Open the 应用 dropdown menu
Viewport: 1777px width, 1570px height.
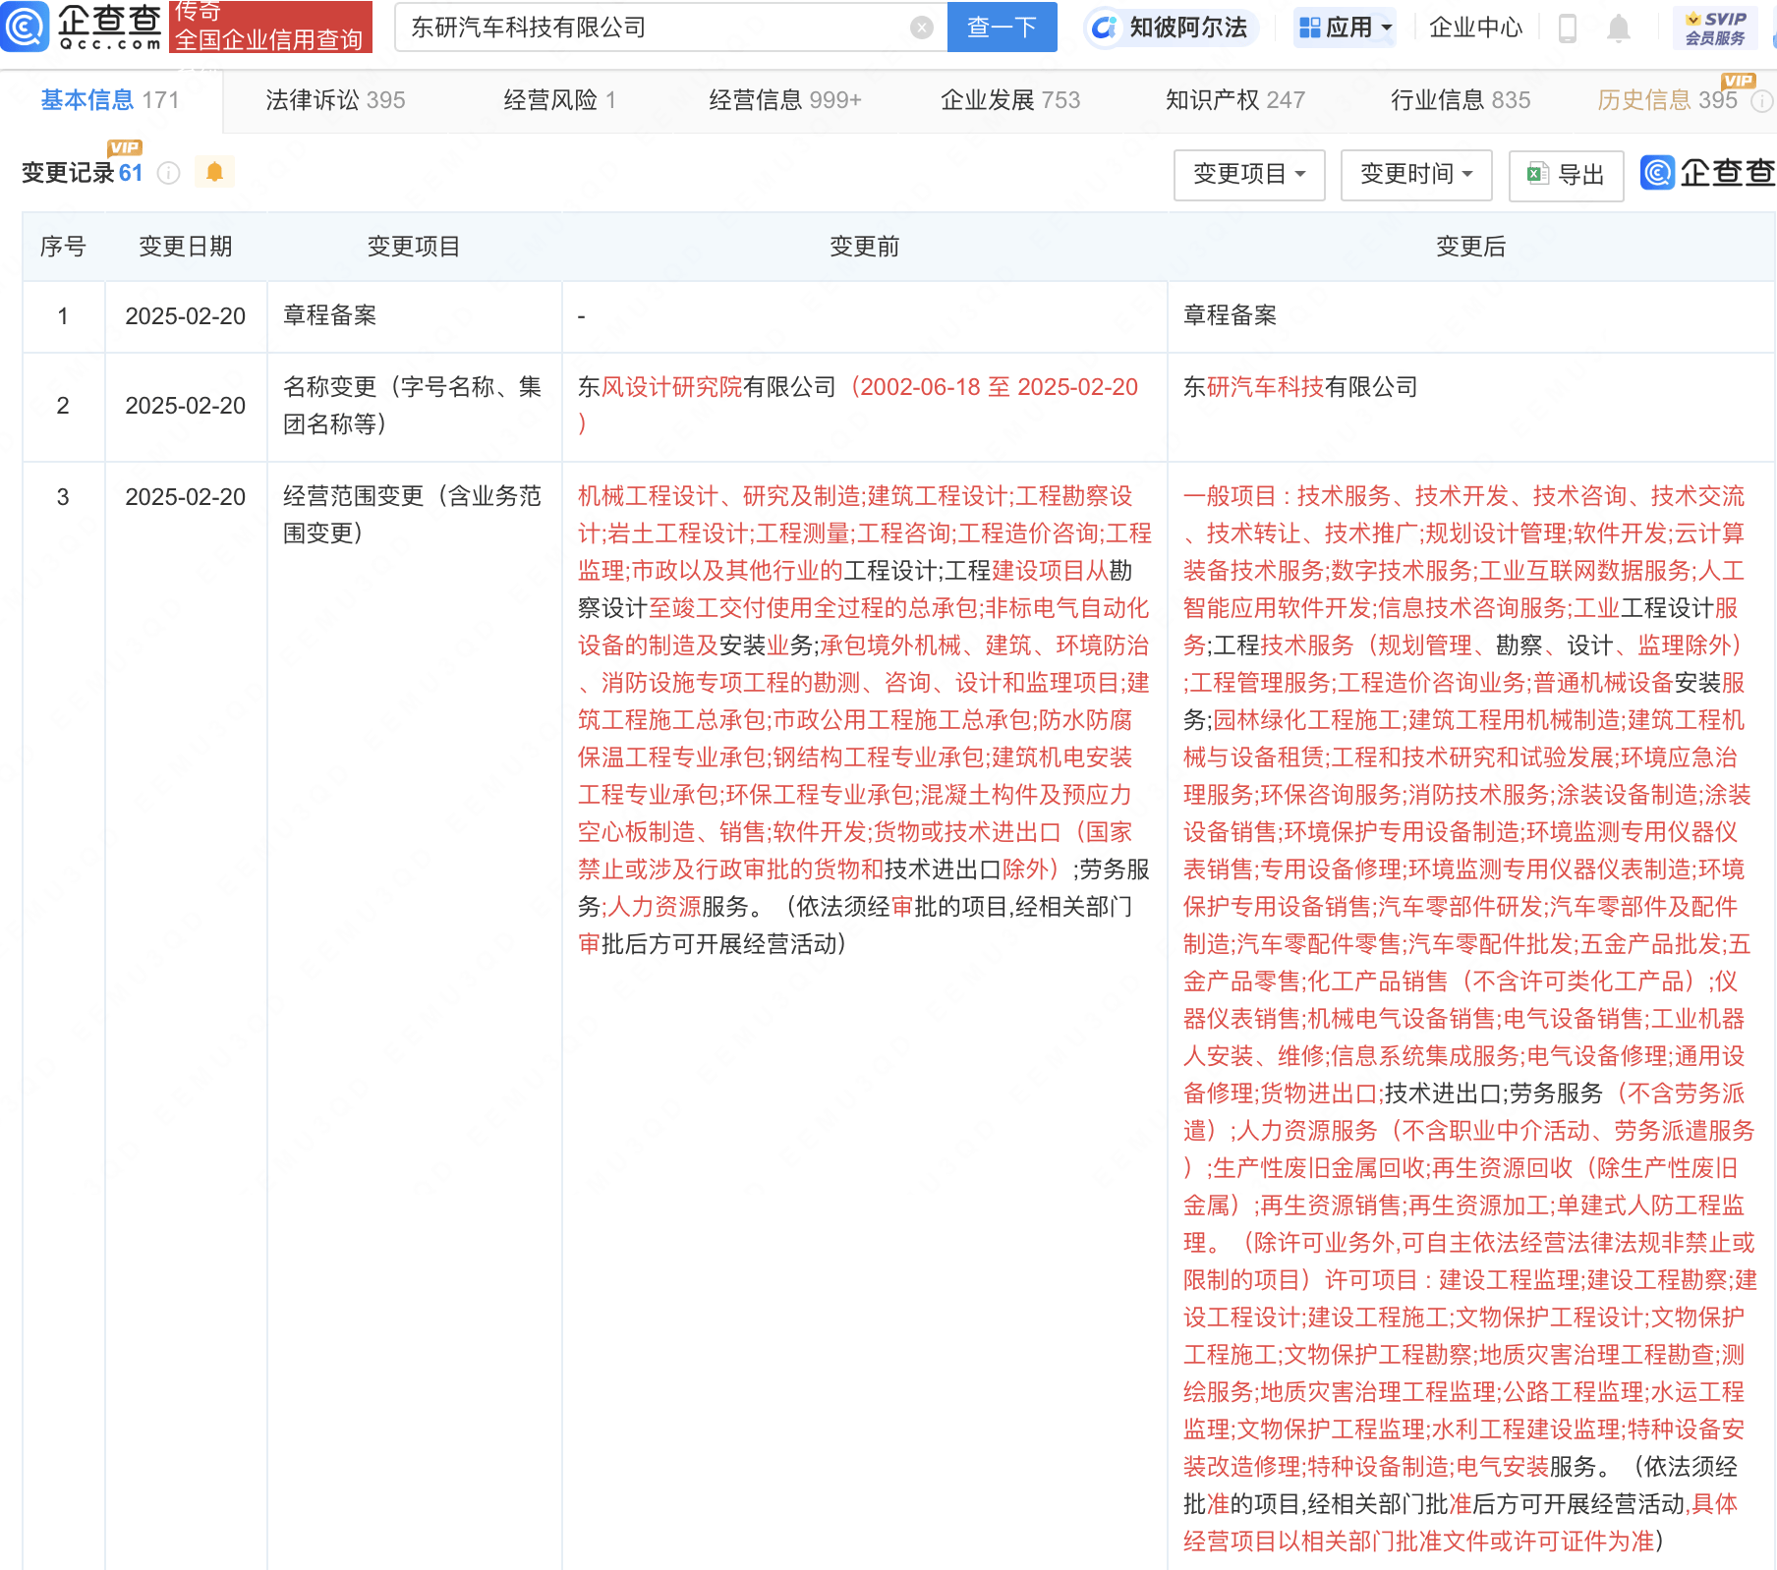coord(1346,28)
